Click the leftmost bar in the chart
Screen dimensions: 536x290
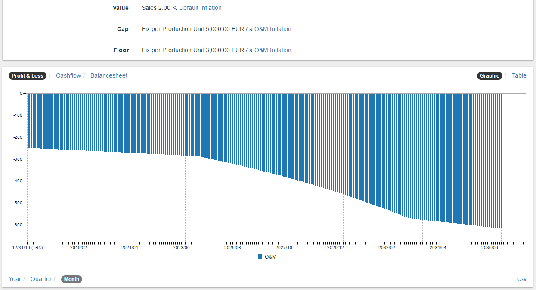pos(29,121)
